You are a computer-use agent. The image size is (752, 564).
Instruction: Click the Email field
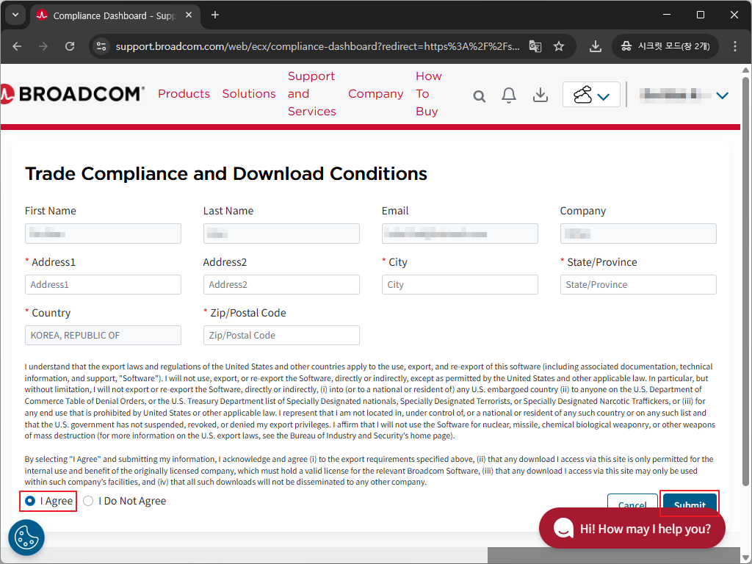point(460,234)
